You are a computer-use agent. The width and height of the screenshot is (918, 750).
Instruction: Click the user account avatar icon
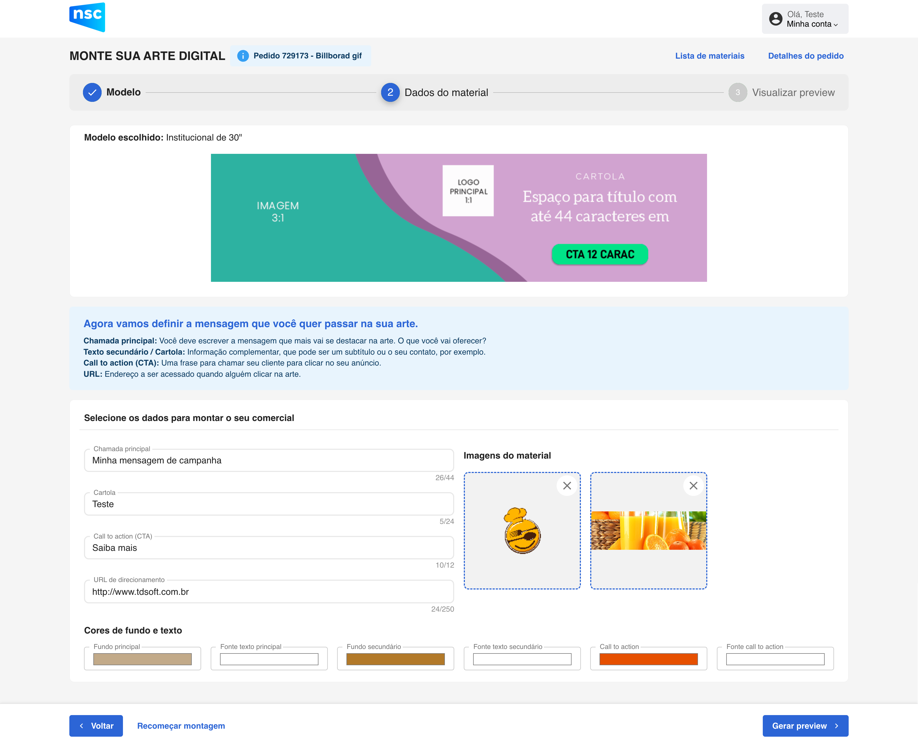(775, 19)
